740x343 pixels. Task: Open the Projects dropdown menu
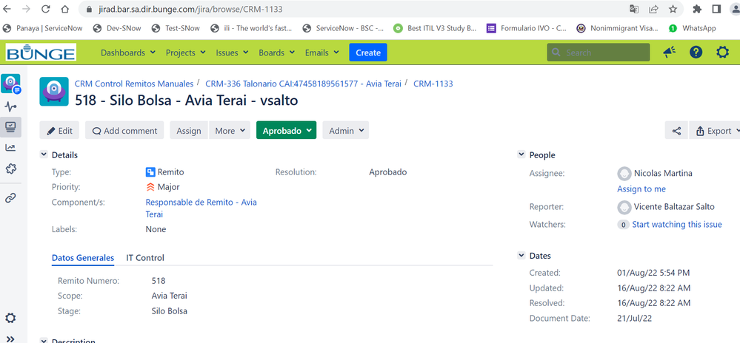[185, 52]
